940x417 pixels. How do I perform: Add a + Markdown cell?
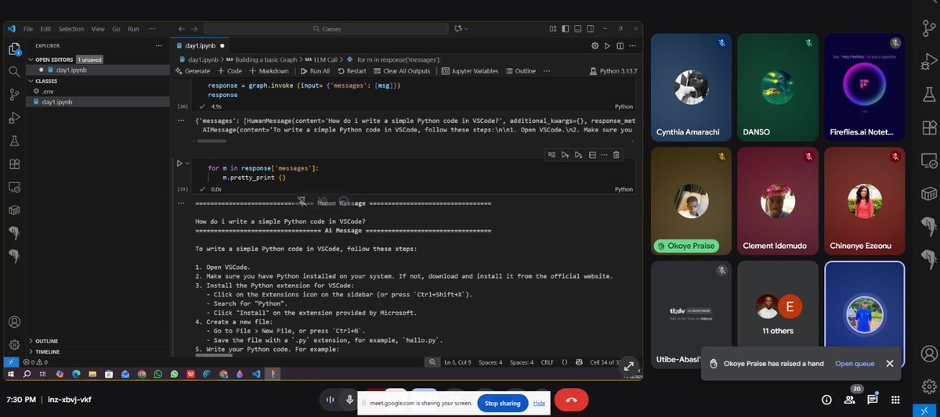[x=269, y=70]
